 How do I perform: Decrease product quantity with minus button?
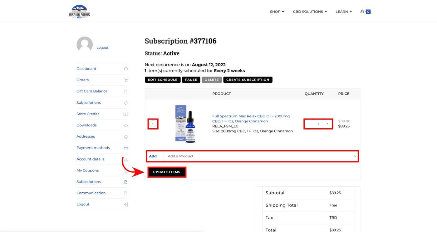(x=309, y=124)
